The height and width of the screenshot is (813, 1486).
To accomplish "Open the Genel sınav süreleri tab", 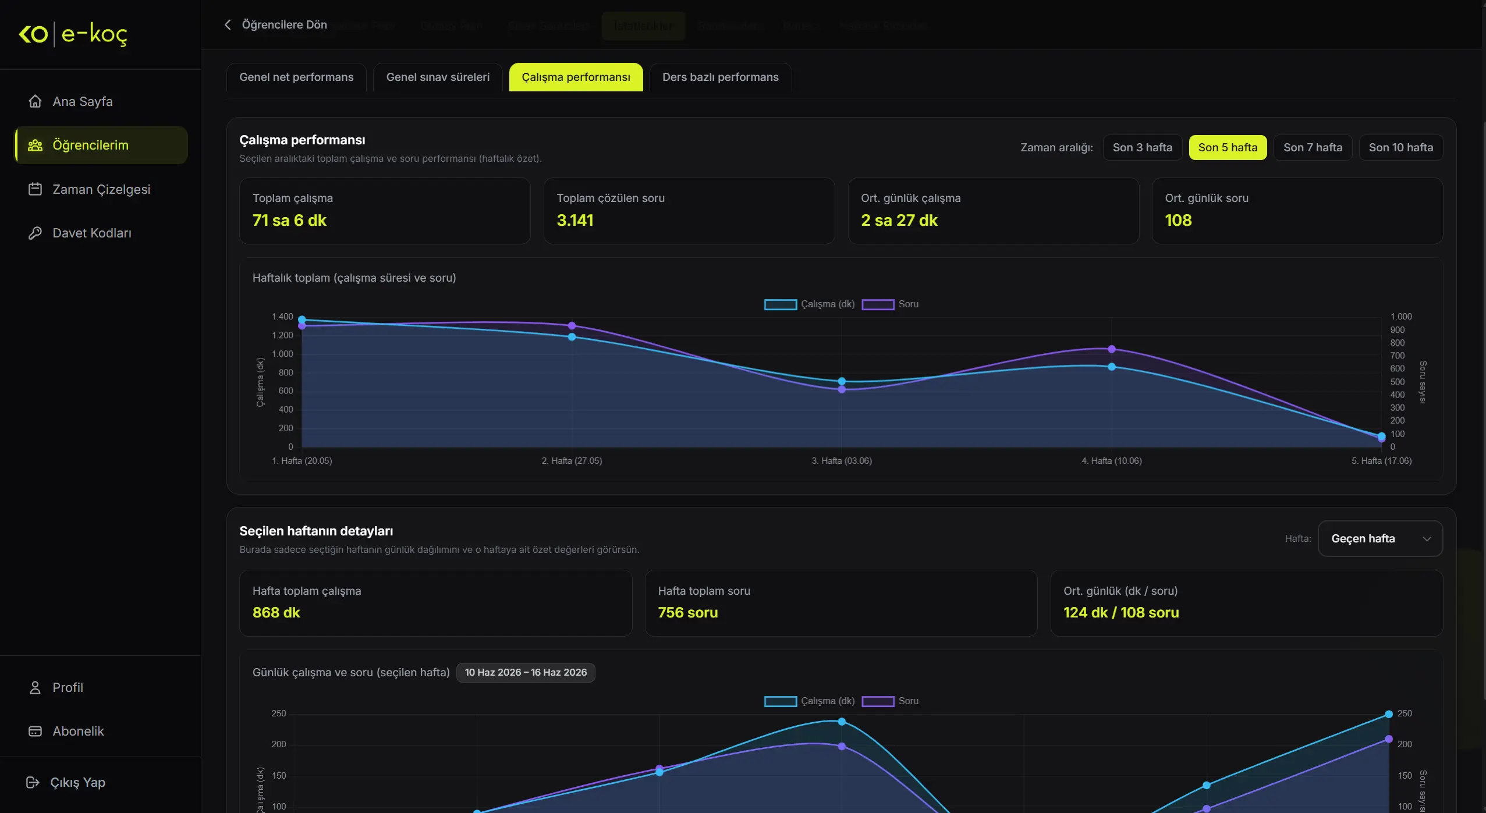I will pyautogui.click(x=438, y=77).
